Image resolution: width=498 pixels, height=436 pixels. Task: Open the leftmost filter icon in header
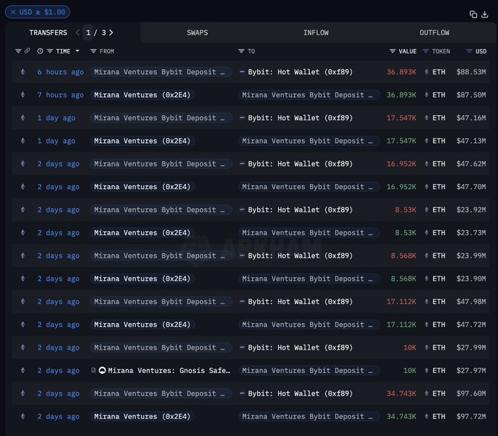[x=18, y=51]
